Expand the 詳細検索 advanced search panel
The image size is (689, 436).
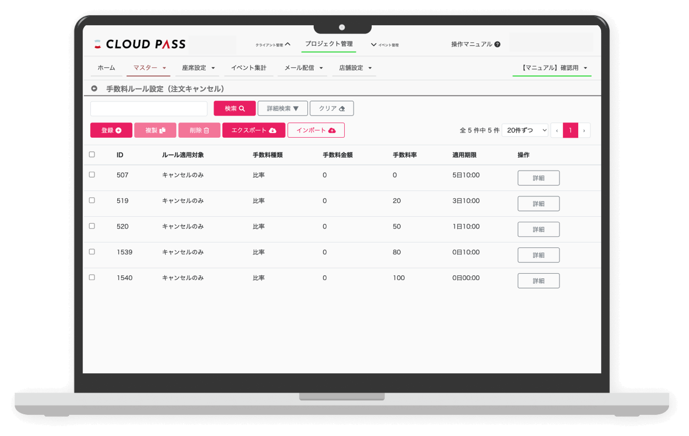283,108
